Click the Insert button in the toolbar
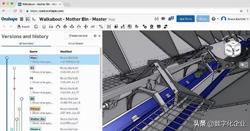Screen dimensions: 250x131 [x=23, y=26]
